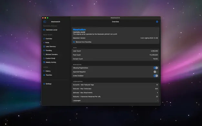
Task: Click the User Count value 2,250,393
Action: click(x=154, y=51)
